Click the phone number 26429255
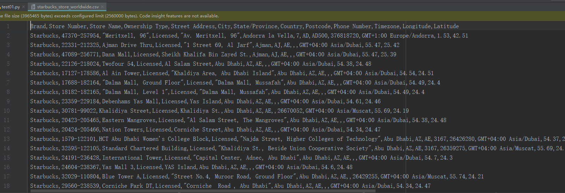Screen dimensions: 565x193 (x=365, y=177)
